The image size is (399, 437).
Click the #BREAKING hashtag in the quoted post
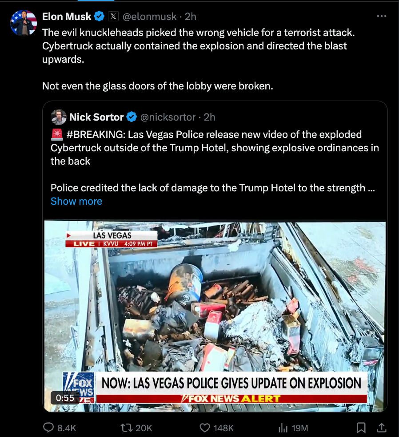(96, 134)
